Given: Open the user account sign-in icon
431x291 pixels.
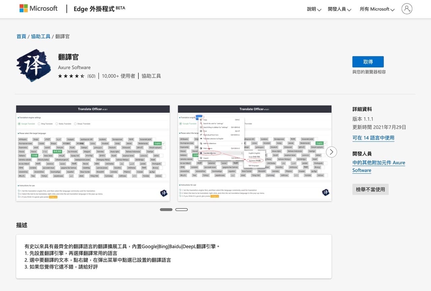Looking at the screenshot, I should (x=407, y=9).
